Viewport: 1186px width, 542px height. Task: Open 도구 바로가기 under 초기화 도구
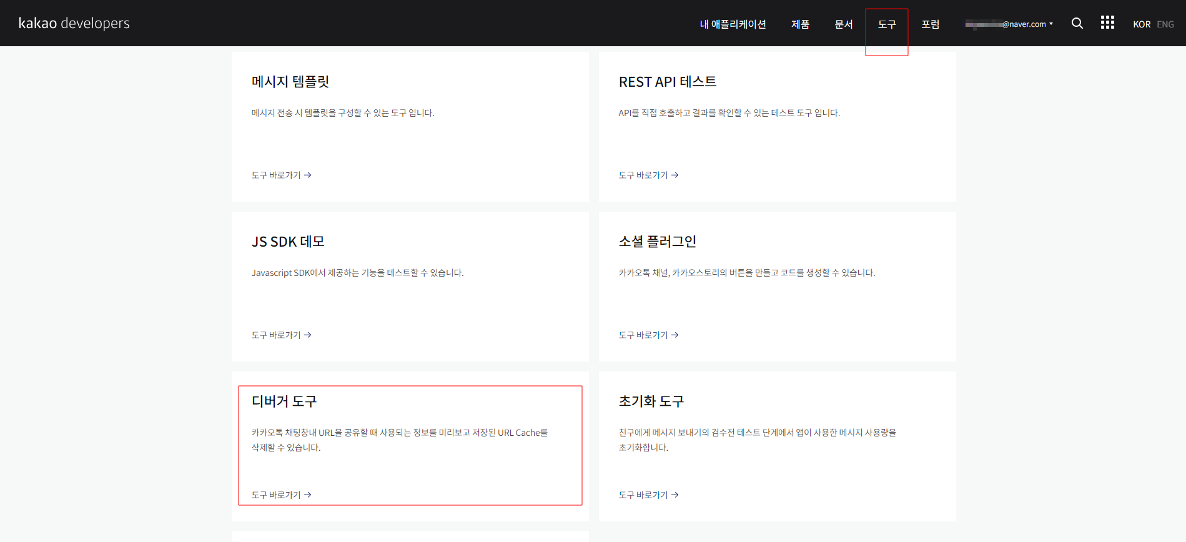tap(648, 495)
